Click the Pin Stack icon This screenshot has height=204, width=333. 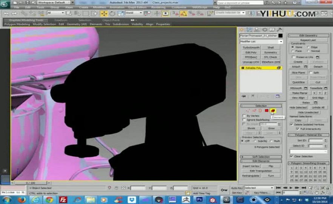[x=244, y=96]
